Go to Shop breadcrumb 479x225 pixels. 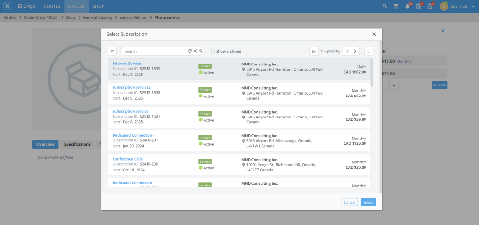click(70, 17)
